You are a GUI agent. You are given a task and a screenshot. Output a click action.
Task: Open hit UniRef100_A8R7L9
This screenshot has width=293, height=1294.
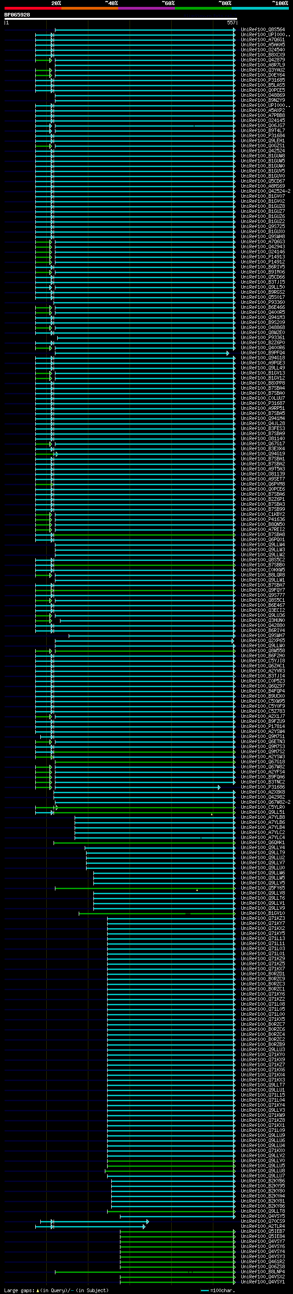(x=263, y=65)
